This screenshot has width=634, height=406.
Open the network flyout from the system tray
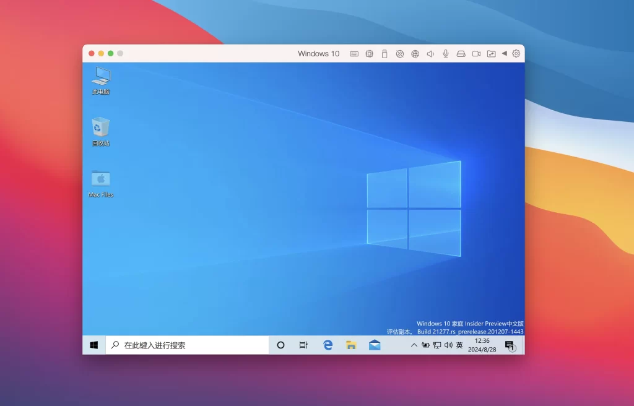coord(436,345)
